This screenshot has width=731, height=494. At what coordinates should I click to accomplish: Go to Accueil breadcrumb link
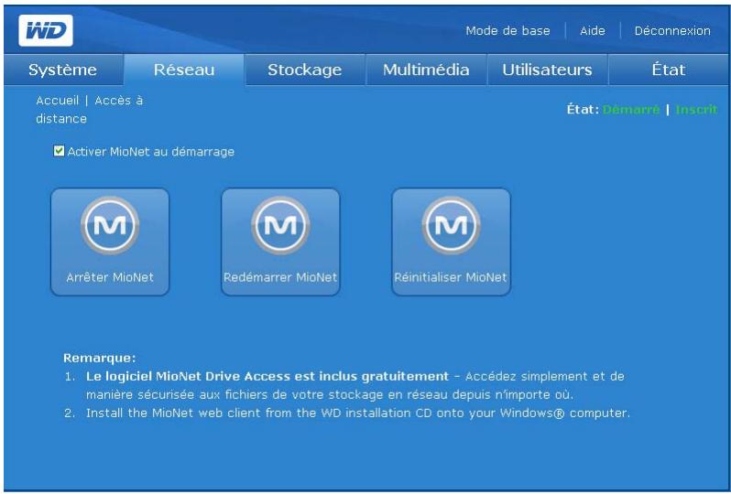coord(58,101)
